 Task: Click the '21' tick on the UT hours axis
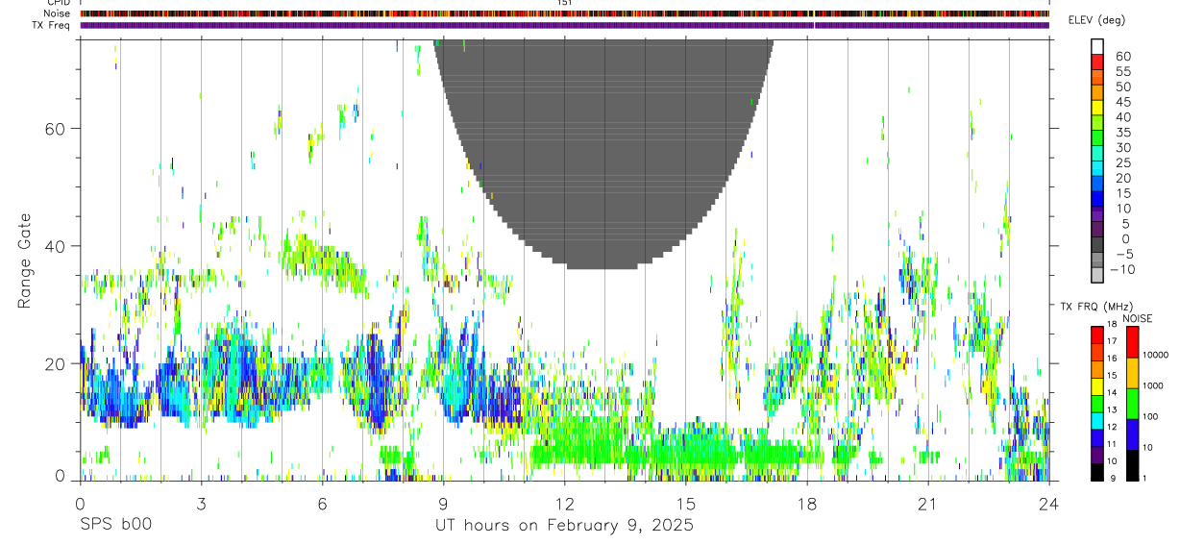pos(927,504)
